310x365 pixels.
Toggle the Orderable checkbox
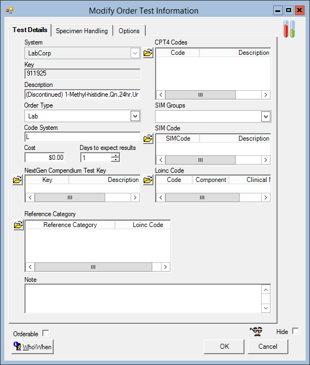(46, 333)
